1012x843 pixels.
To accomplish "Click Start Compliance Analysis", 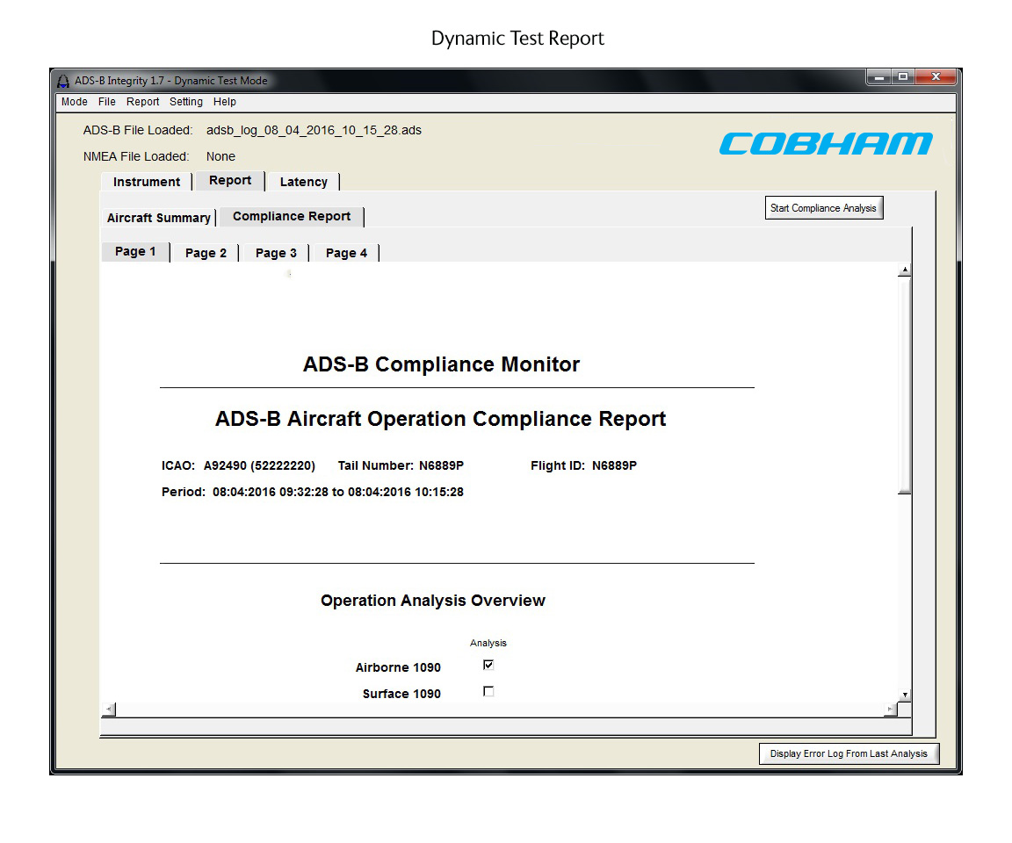I will [823, 207].
